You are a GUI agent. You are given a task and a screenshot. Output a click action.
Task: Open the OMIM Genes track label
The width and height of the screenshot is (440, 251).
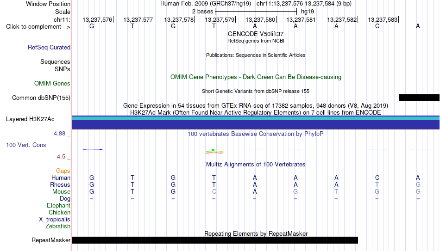pos(52,84)
